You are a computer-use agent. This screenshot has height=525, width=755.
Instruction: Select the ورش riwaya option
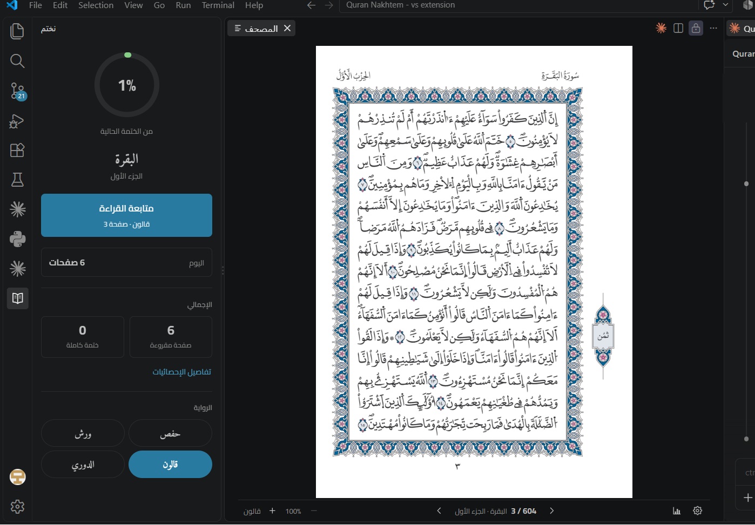83,433
